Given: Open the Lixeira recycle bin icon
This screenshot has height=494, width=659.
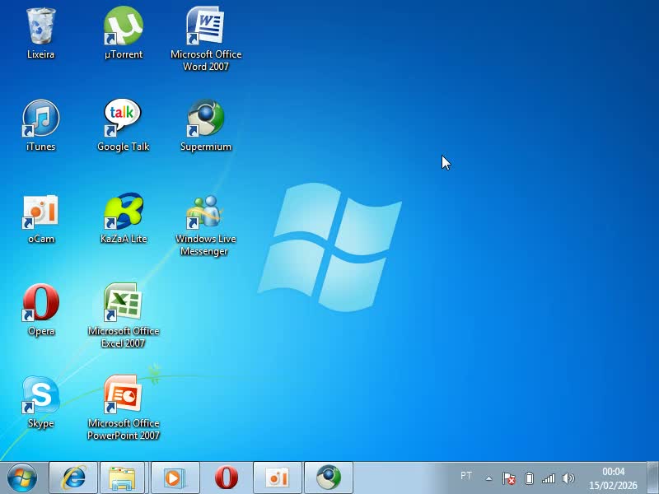Looking at the screenshot, I should [x=40, y=27].
